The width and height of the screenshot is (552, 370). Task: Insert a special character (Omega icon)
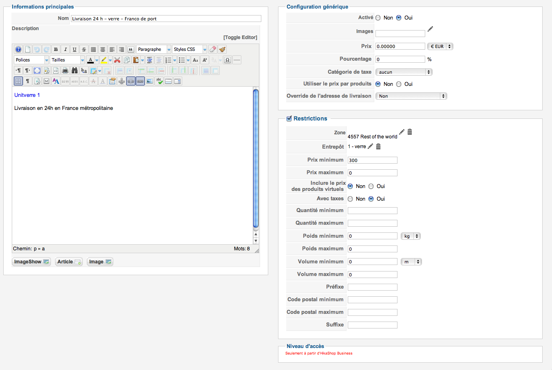click(x=227, y=60)
